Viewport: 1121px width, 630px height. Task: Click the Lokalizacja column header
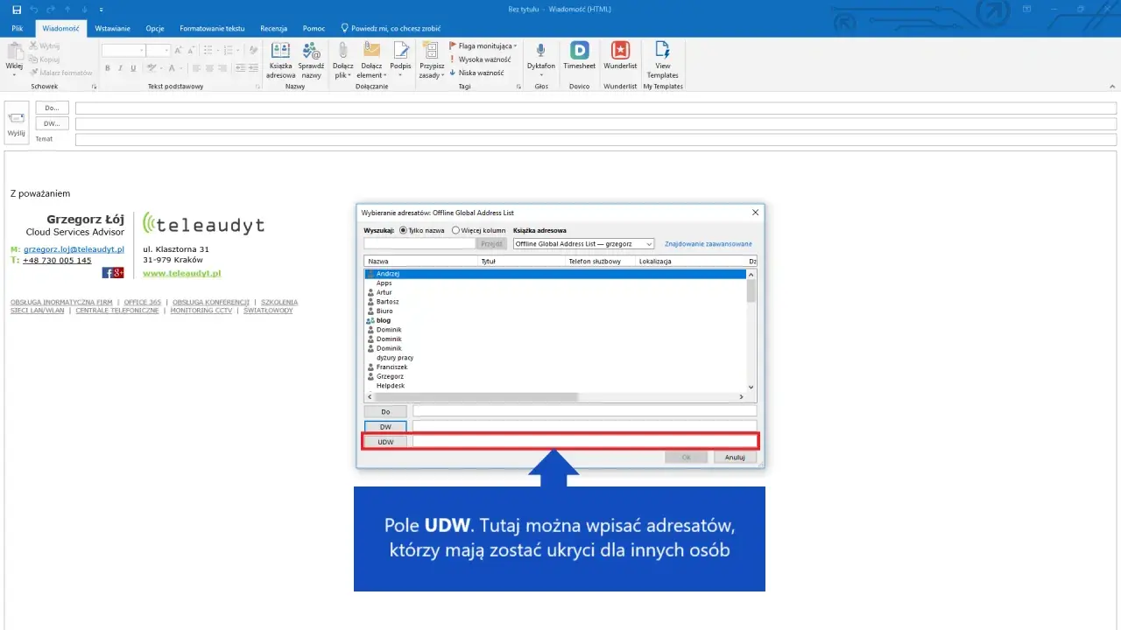(x=691, y=262)
